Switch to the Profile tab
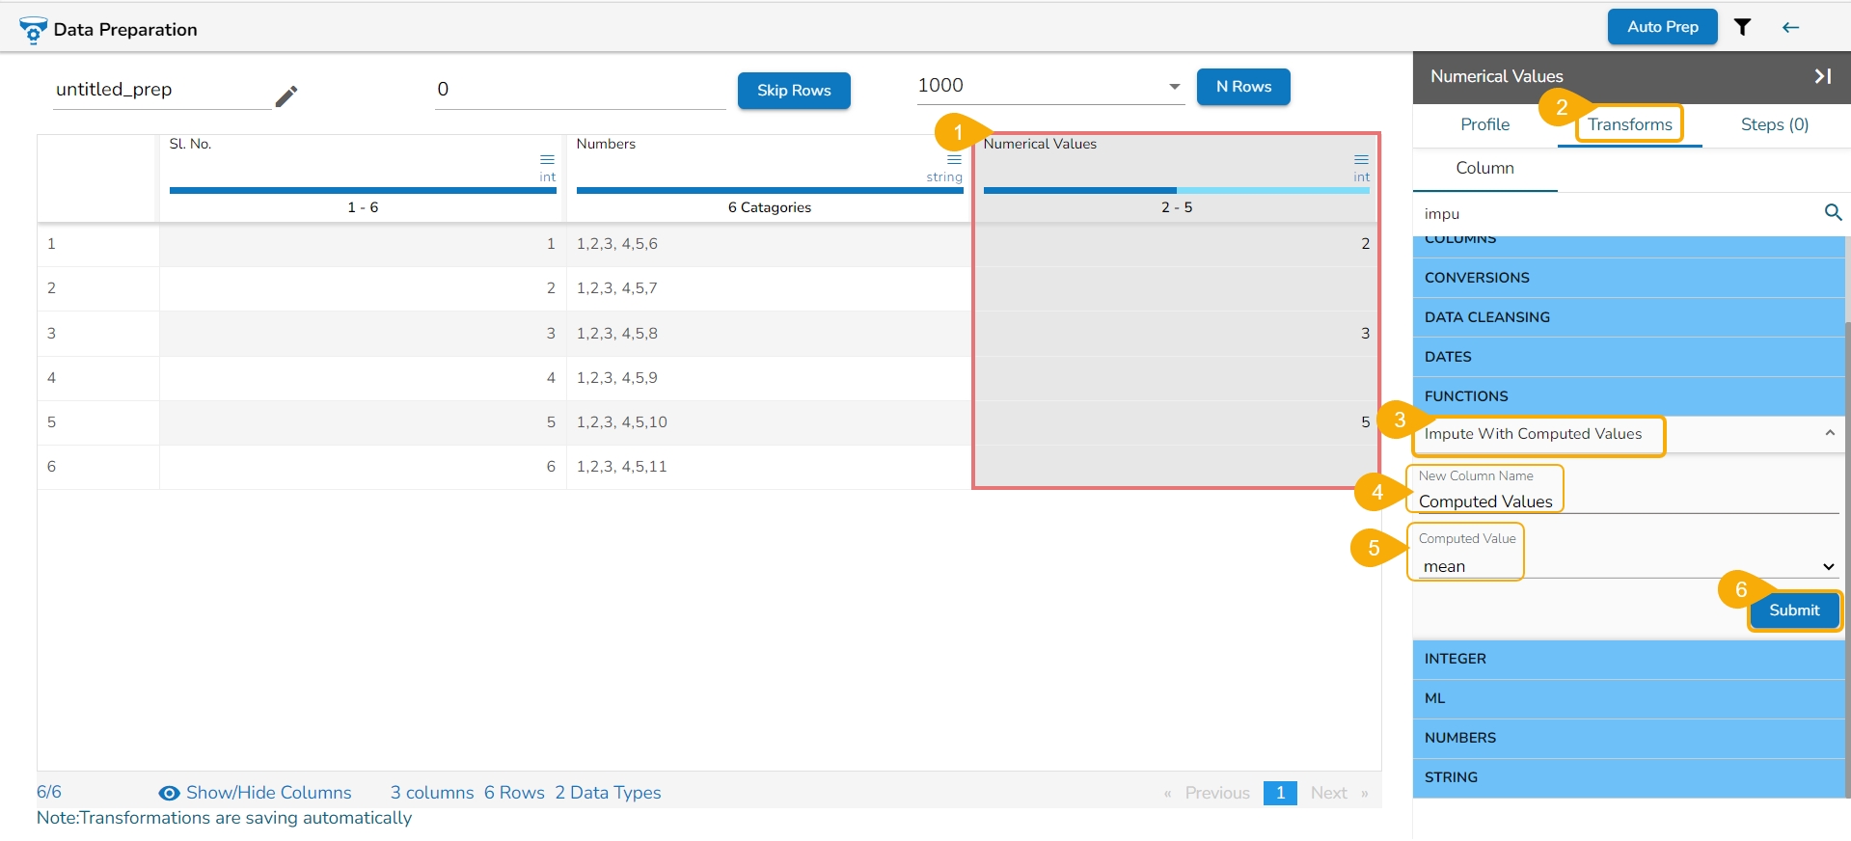Image resolution: width=1851 pixels, height=841 pixels. click(1484, 124)
